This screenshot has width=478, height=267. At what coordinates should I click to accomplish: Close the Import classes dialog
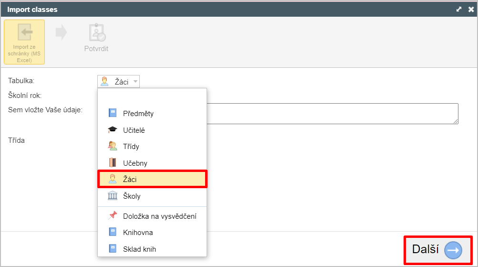click(x=471, y=9)
